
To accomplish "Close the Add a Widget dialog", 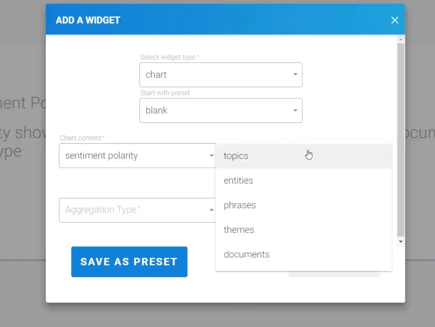I will 395,20.
